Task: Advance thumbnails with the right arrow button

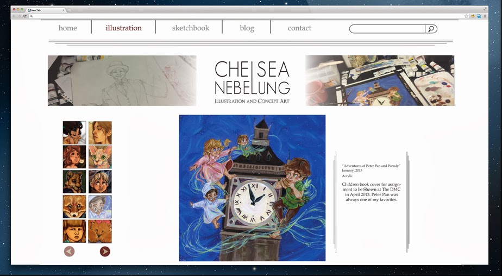Action: tap(105, 252)
